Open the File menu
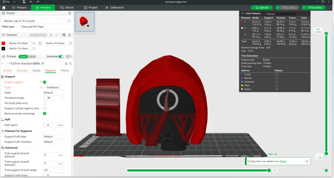Viewport: 334px width, 178px height. click(6, 2)
